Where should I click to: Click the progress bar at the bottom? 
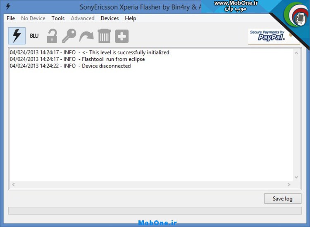(155, 211)
